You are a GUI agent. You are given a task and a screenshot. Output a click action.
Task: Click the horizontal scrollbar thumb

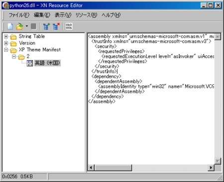[113, 168]
